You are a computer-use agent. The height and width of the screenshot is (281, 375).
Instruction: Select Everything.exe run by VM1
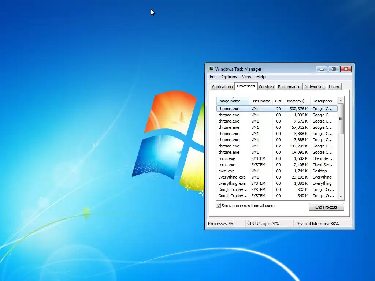[x=277, y=177]
